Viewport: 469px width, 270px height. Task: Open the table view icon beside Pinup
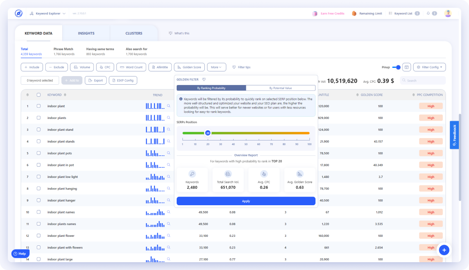click(x=406, y=67)
